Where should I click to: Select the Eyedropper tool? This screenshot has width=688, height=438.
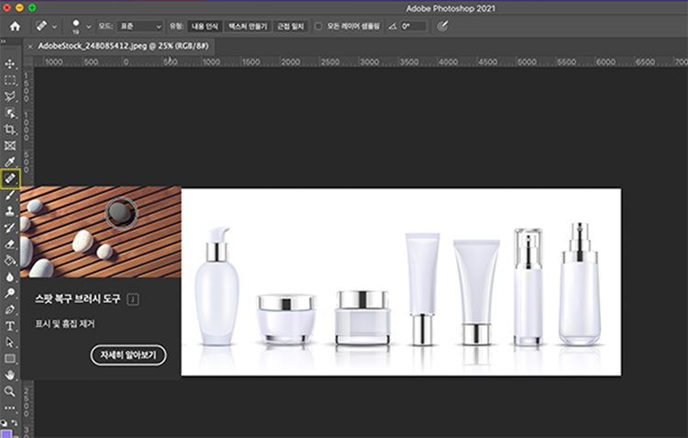coord(11,162)
